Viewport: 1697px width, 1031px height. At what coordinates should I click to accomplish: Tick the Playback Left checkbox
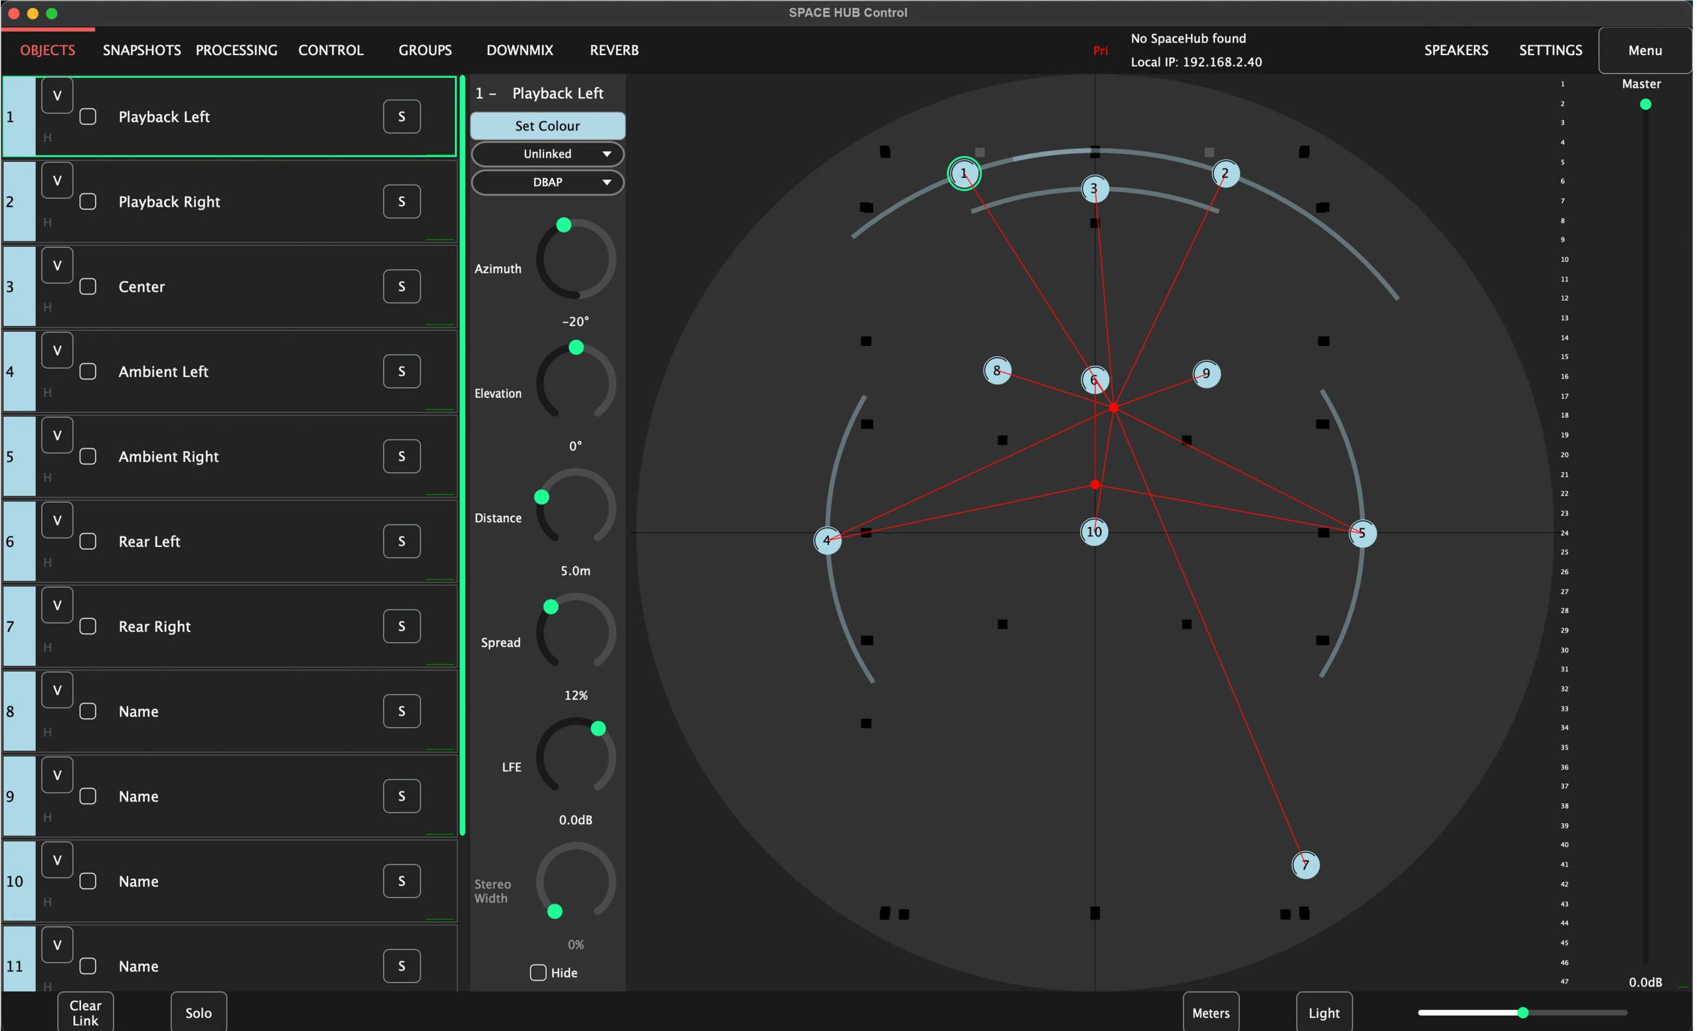88,116
